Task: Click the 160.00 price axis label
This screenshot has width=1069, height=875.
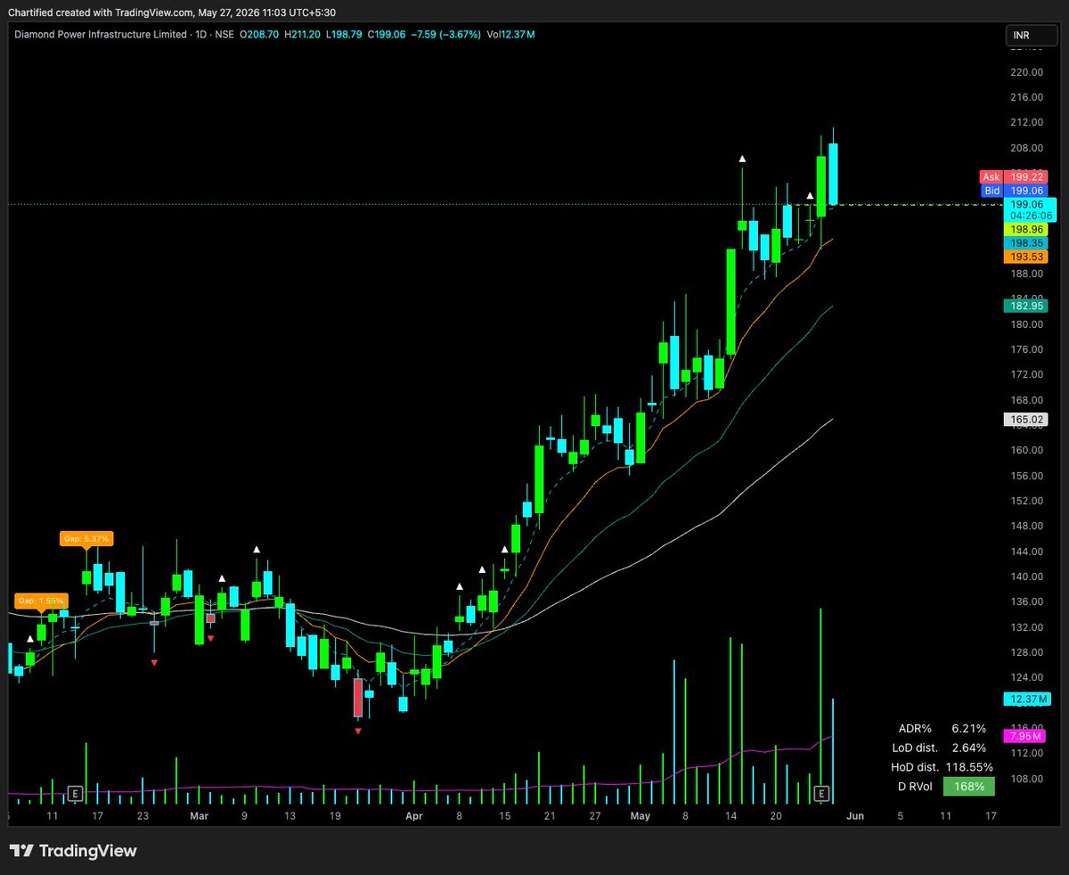Action: click(1026, 450)
